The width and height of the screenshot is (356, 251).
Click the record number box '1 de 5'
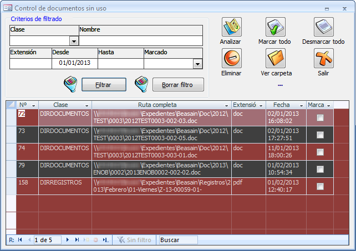click(x=47, y=240)
